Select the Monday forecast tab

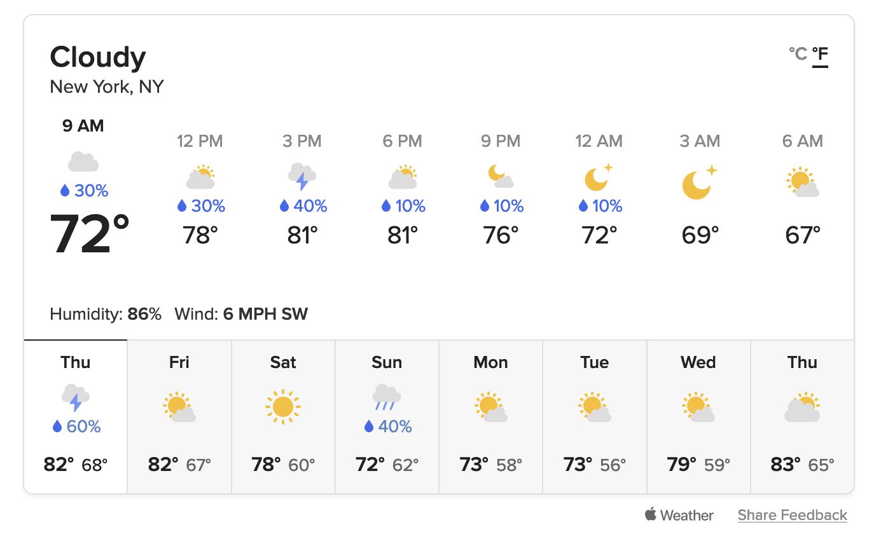click(x=490, y=416)
